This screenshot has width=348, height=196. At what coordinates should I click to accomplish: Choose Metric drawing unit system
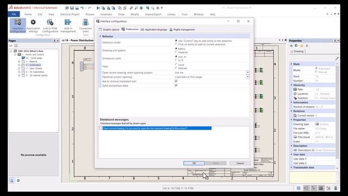click(176, 48)
